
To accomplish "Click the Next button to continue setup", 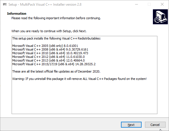I will pos(131,125).
